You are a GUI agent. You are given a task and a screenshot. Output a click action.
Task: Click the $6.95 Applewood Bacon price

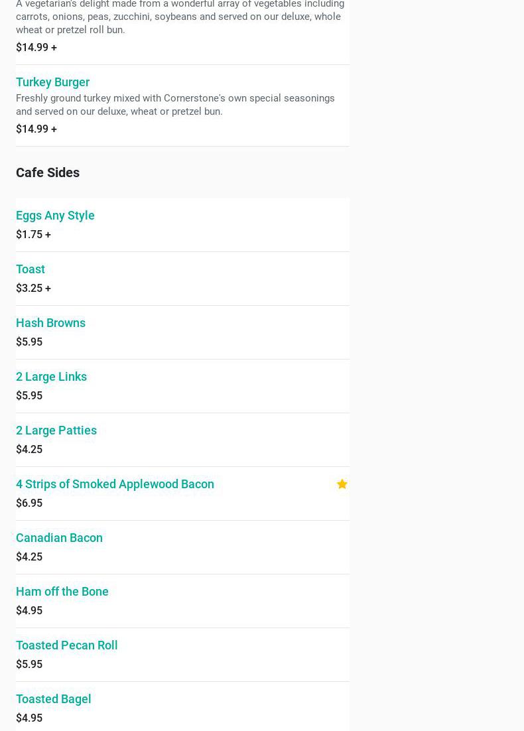[x=29, y=503]
